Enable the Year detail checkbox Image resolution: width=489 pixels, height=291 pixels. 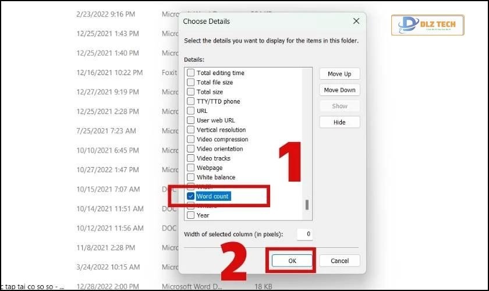pos(190,215)
